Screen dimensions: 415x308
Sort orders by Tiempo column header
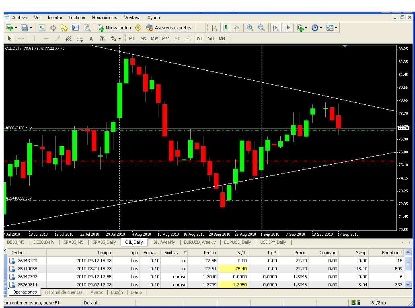[x=79, y=253]
